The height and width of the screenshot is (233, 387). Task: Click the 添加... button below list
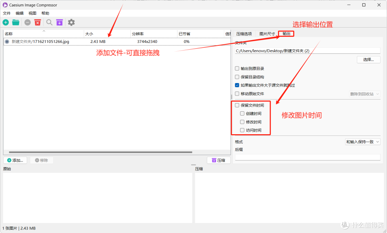(15, 160)
